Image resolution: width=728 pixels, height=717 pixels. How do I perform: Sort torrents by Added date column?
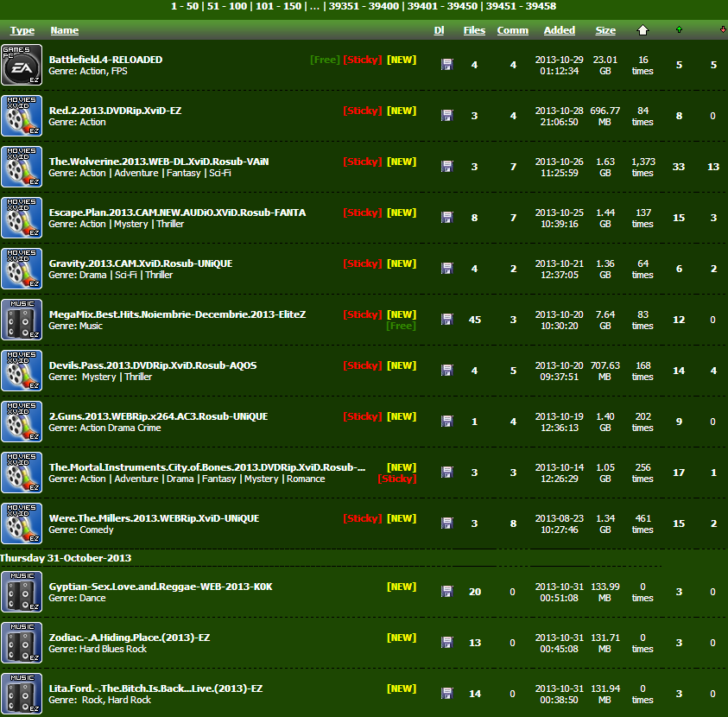[560, 30]
